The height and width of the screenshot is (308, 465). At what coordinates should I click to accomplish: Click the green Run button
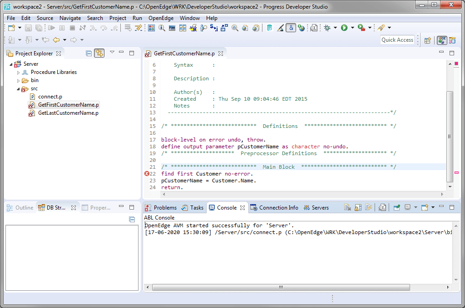tap(344, 28)
